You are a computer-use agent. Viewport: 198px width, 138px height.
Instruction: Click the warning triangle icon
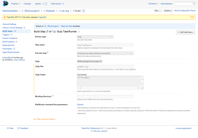pos(5,17)
